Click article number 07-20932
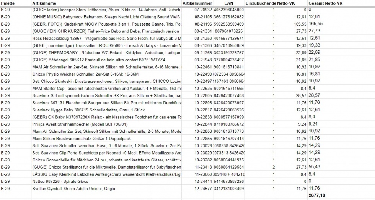Image resolution: width=375 pixels, height=200 pixels. pyautogui.click(x=203, y=10)
